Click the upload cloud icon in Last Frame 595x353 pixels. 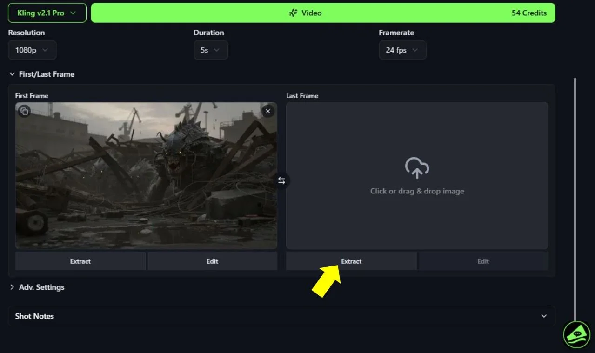coord(417,168)
